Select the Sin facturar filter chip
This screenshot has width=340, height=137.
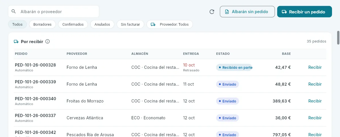point(130,24)
